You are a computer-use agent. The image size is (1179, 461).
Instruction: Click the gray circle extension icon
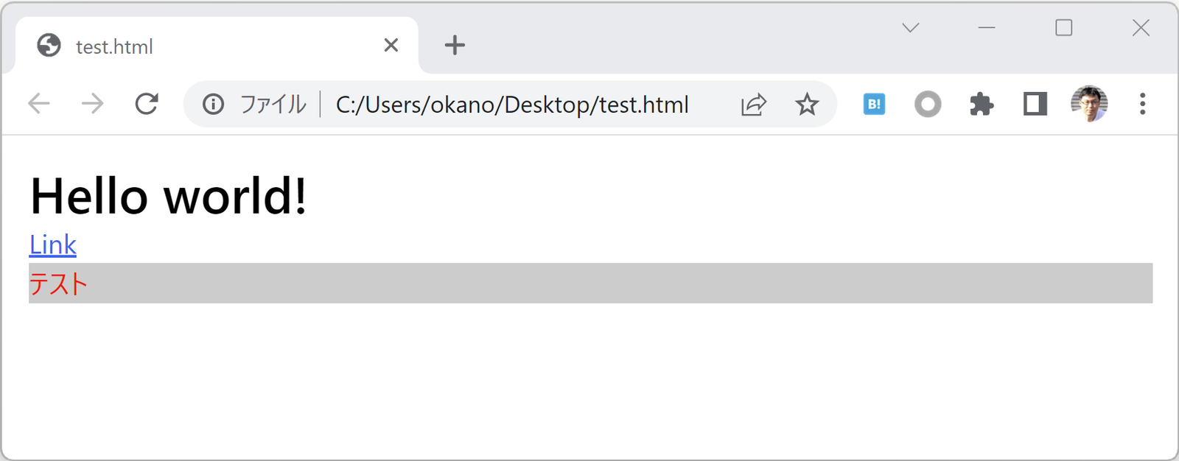click(928, 104)
